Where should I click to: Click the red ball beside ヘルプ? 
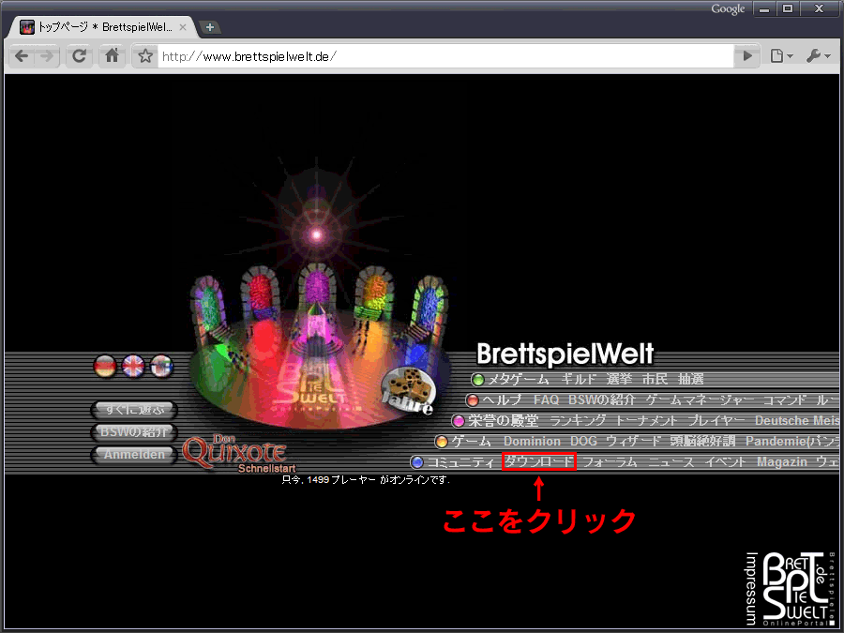[x=473, y=400]
